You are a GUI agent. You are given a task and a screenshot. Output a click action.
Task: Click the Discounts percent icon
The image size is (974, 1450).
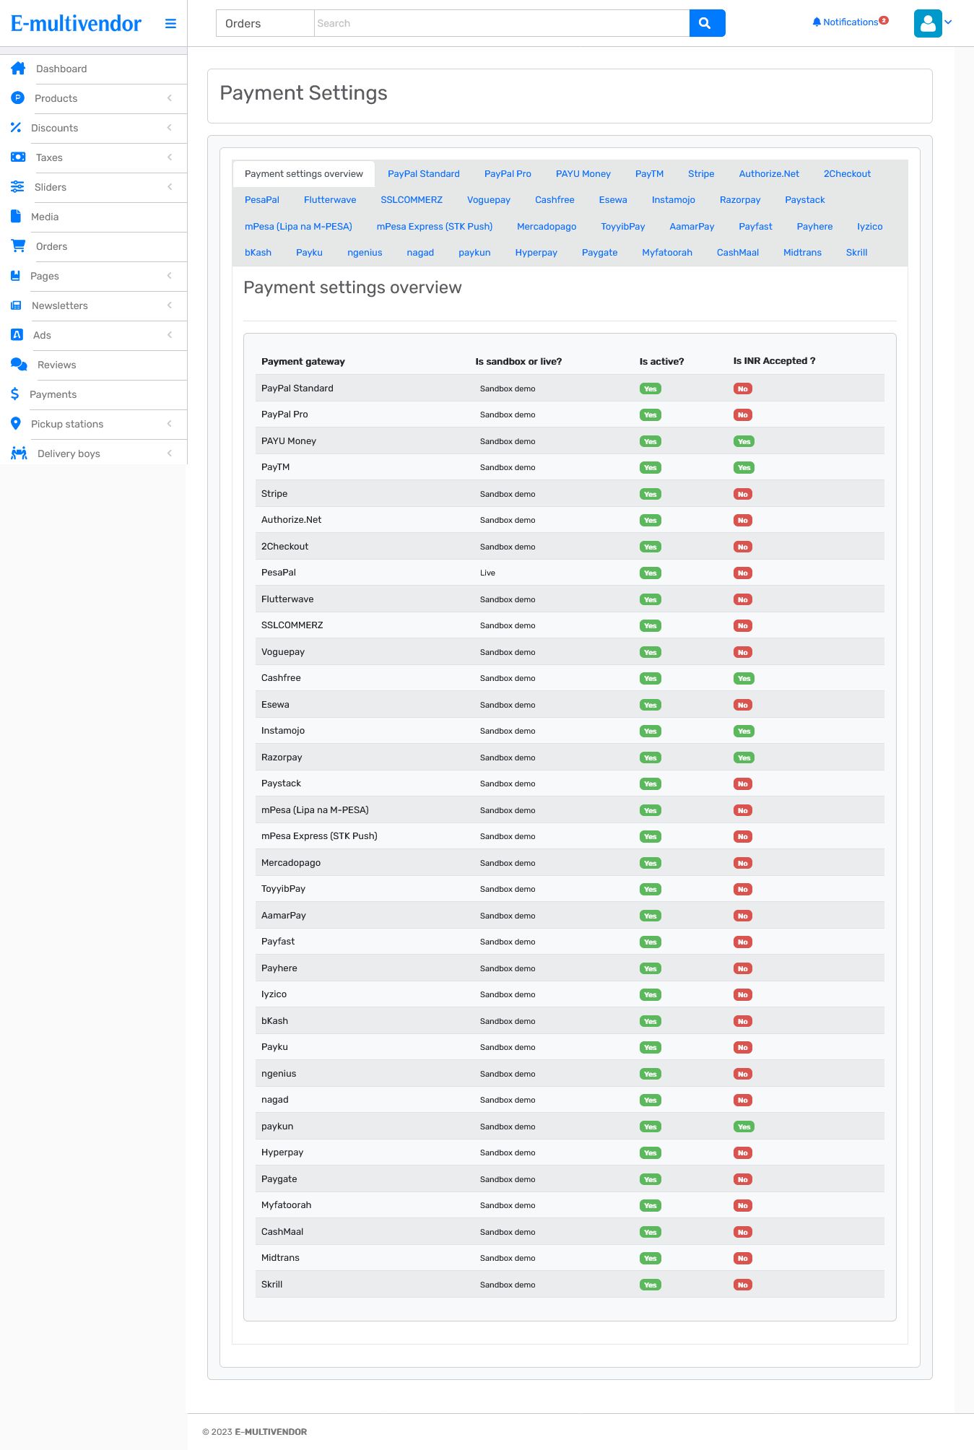click(x=16, y=128)
